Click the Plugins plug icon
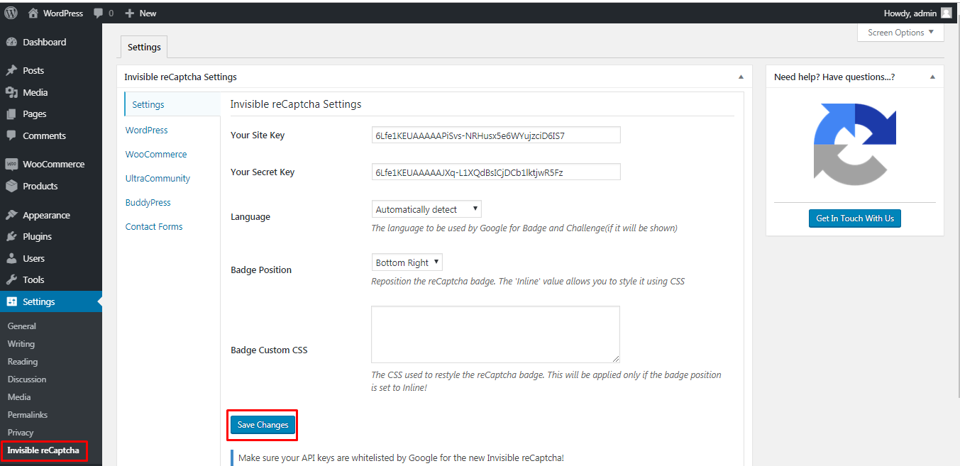The width and height of the screenshot is (960, 466). point(11,237)
